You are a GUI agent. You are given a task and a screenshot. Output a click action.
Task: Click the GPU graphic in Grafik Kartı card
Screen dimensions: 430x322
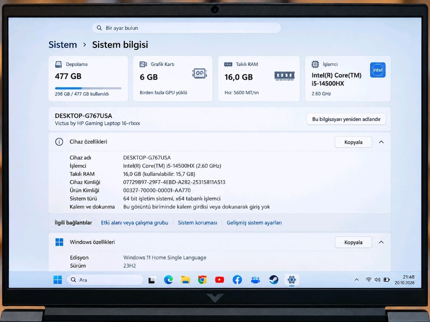click(x=199, y=73)
